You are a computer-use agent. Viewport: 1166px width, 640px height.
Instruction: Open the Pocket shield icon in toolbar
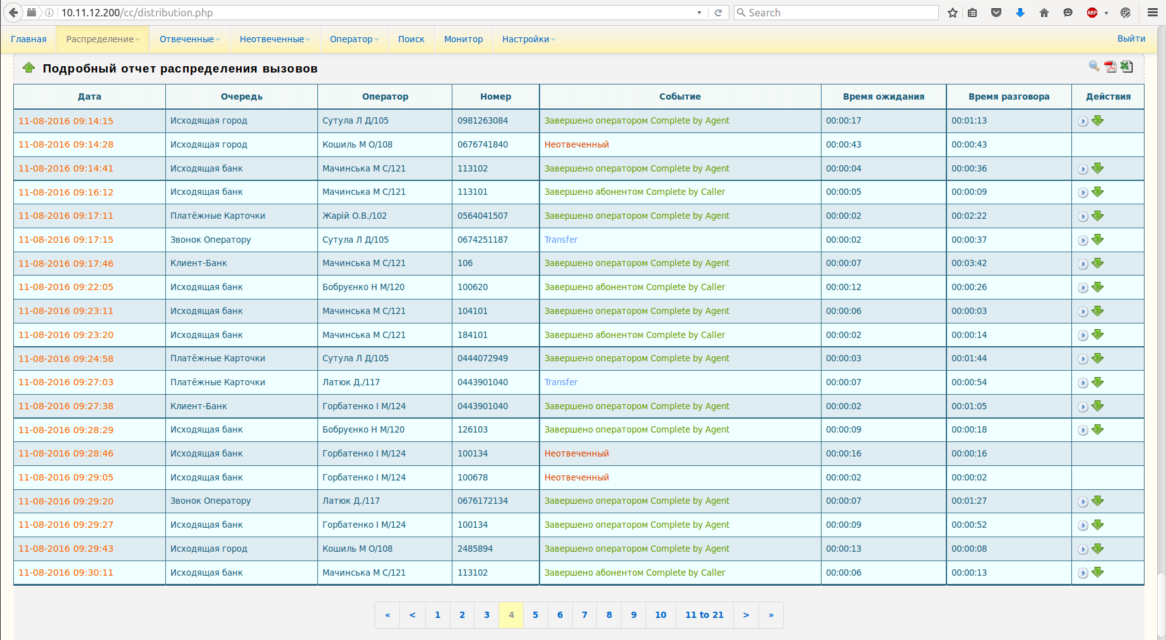(996, 13)
